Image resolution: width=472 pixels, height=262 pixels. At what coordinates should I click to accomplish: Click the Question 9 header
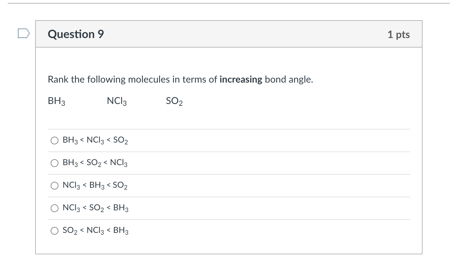(x=76, y=34)
